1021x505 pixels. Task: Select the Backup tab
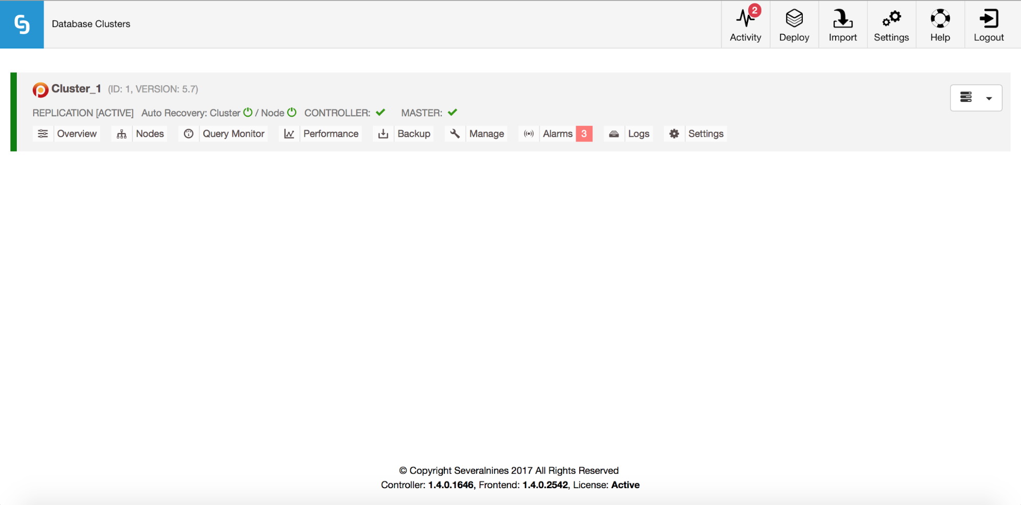(414, 134)
